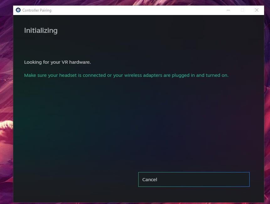Click the SteamVR icon in title bar

[x=18, y=10]
